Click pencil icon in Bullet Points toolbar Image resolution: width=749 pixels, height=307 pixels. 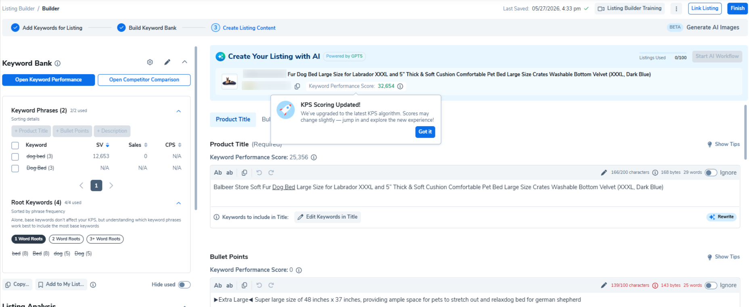pyautogui.click(x=604, y=286)
